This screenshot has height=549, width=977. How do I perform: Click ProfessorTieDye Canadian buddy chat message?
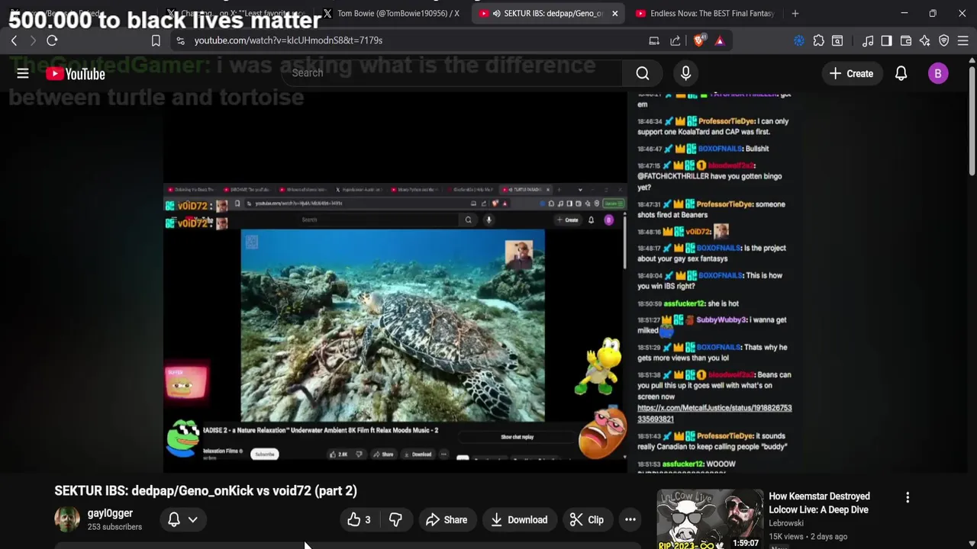tap(713, 441)
